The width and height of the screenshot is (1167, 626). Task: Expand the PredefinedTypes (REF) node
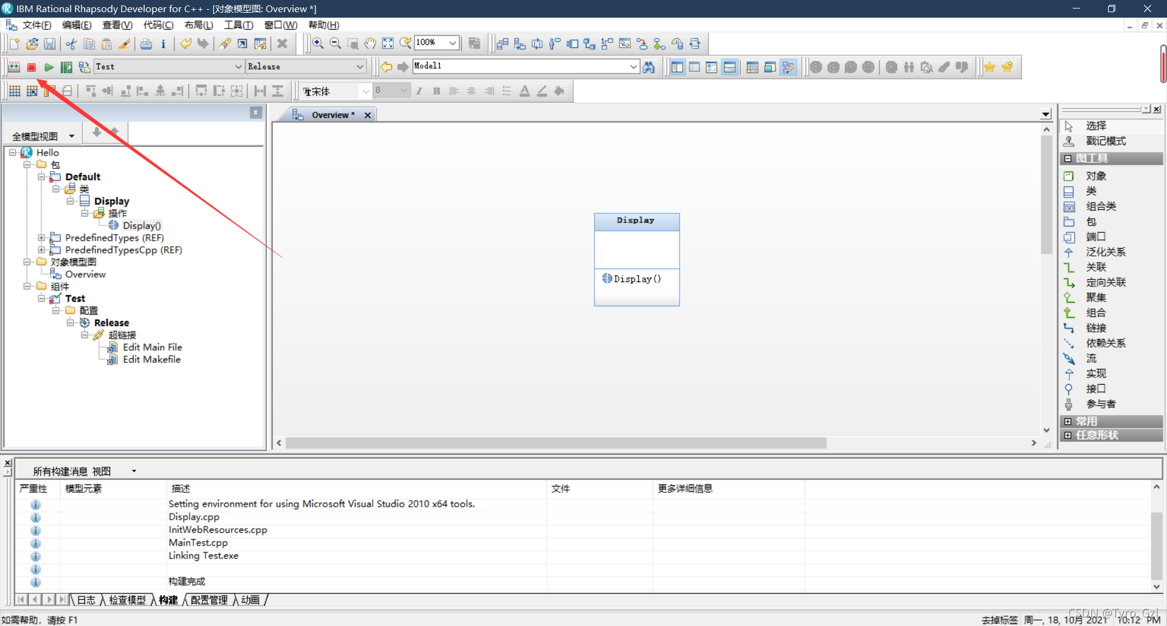(x=41, y=238)
